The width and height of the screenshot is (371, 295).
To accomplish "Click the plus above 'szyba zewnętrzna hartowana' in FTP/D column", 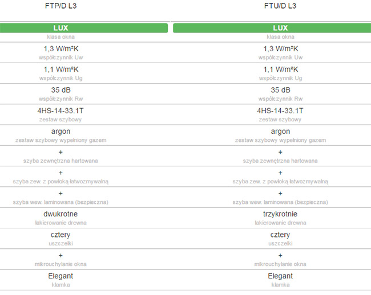I will (x=61, y=153).
